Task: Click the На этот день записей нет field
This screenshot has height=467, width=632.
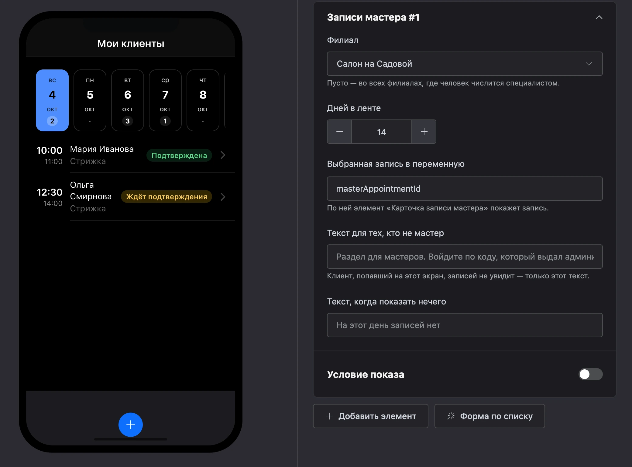Action: [x=465, y=325]
